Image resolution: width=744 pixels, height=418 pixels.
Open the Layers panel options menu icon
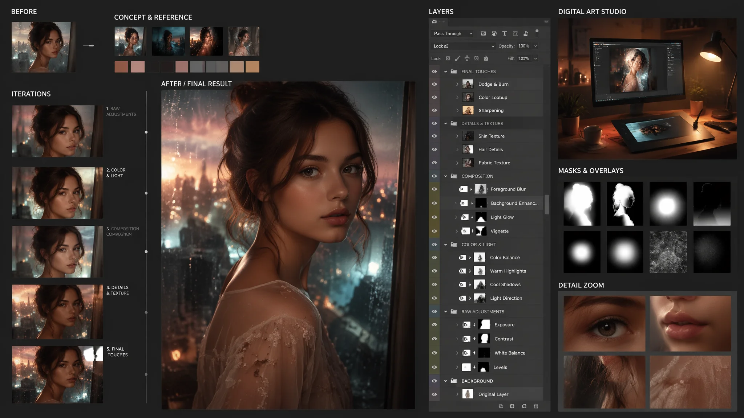tap(546, 21)
